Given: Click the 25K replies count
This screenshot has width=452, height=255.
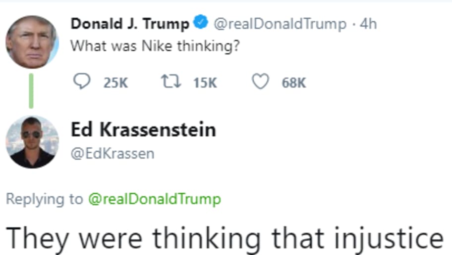Looking at the screenshot, I should (115, 83).
